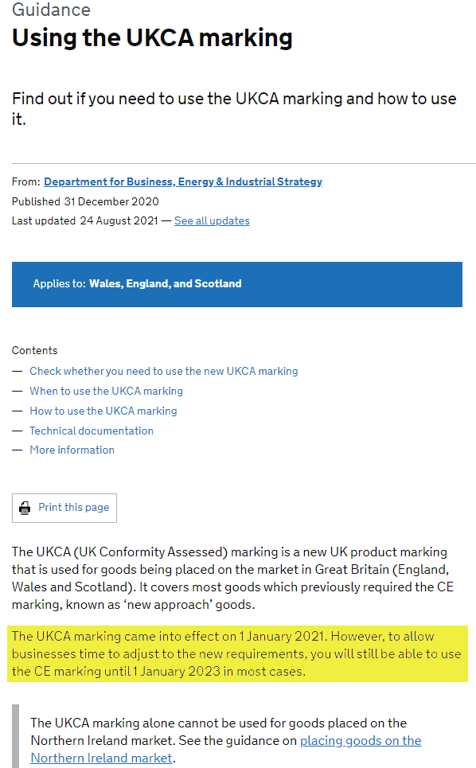Screen dimensions: 476x768
Task: Follow placing goods on Northern Ireland market link
Action: pyautogui.click(x=226, y=749)
